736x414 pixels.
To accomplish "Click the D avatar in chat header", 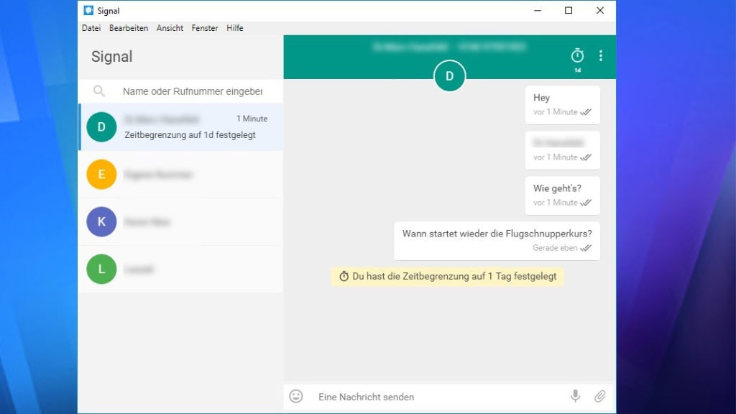I will pyautogui.click(x=450, y=76).
